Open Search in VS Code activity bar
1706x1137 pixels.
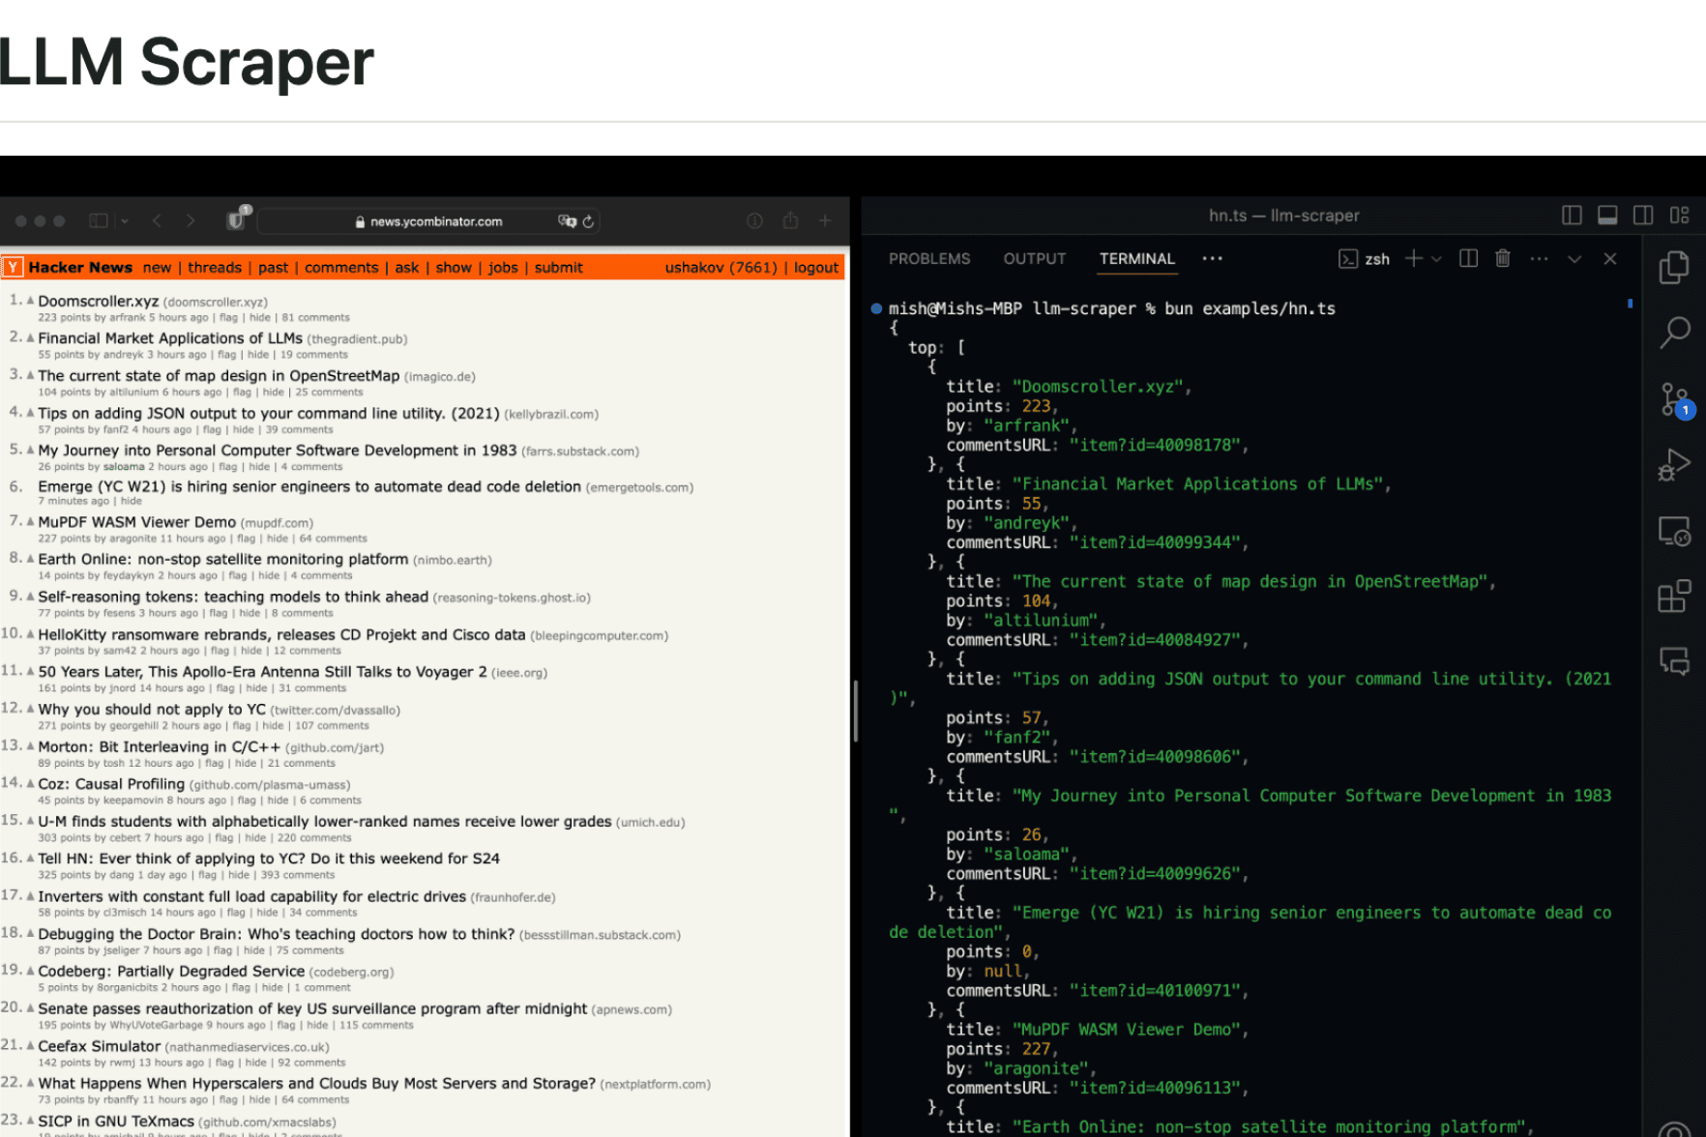tap(1674, 332)
